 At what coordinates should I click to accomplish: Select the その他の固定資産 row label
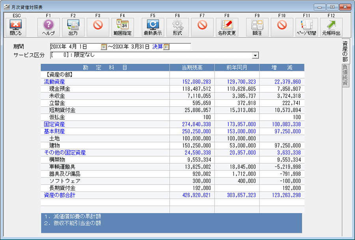[65, 153]
